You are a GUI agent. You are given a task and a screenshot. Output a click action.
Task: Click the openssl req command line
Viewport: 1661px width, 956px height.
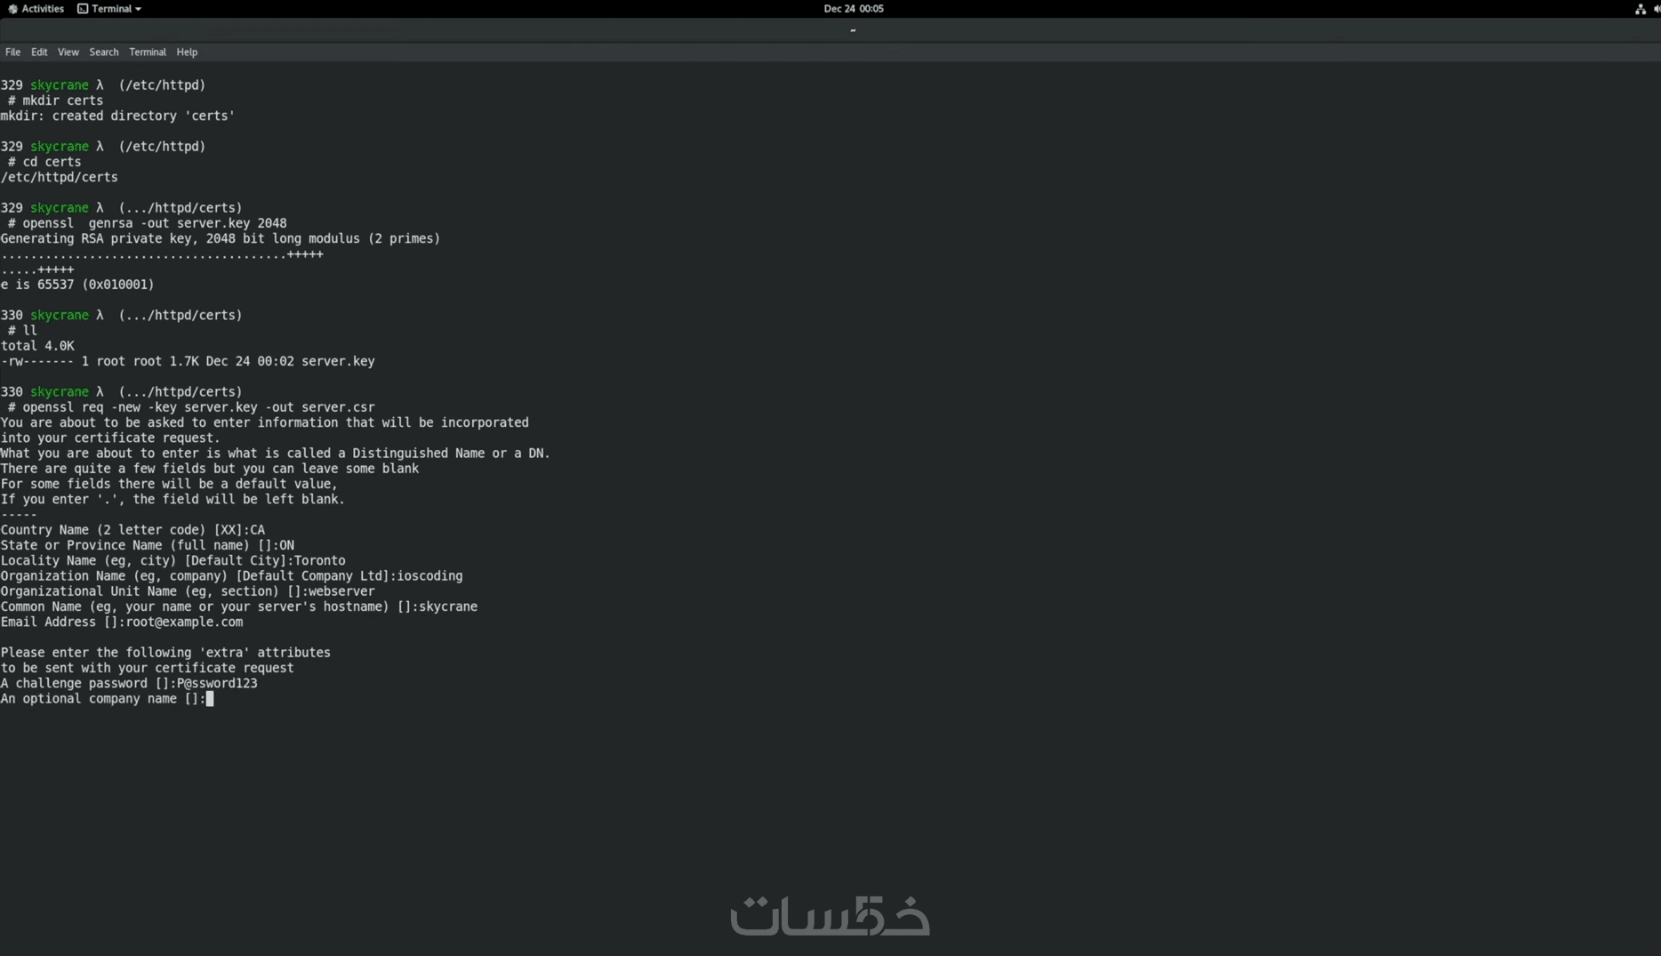tap(191, 407)
